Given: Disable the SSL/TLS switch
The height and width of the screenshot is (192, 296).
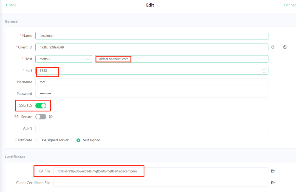Looking at the screenshot, I should [x=41, y=105].
